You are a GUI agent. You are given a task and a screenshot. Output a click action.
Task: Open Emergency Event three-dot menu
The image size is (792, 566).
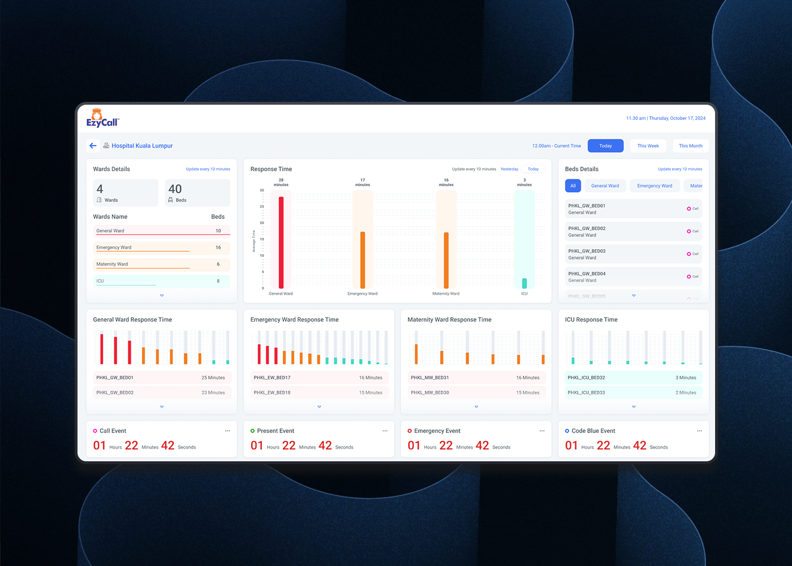pos(542,431)
